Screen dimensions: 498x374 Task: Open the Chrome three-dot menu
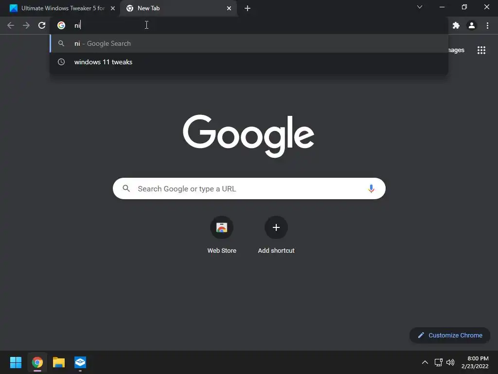coord(487,25)
